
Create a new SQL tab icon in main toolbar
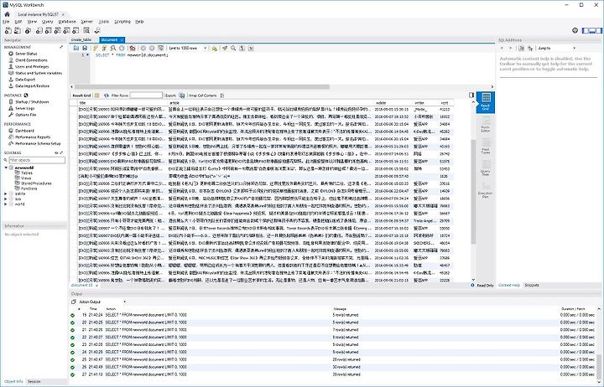coord(8,30)
